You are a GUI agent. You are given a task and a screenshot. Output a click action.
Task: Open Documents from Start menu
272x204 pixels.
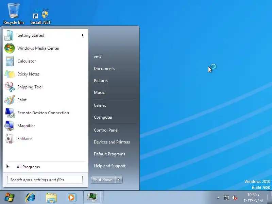104,69
